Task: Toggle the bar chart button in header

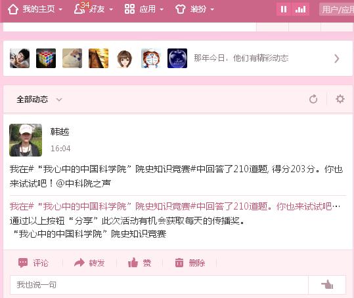Action: [x=300, y=9]
